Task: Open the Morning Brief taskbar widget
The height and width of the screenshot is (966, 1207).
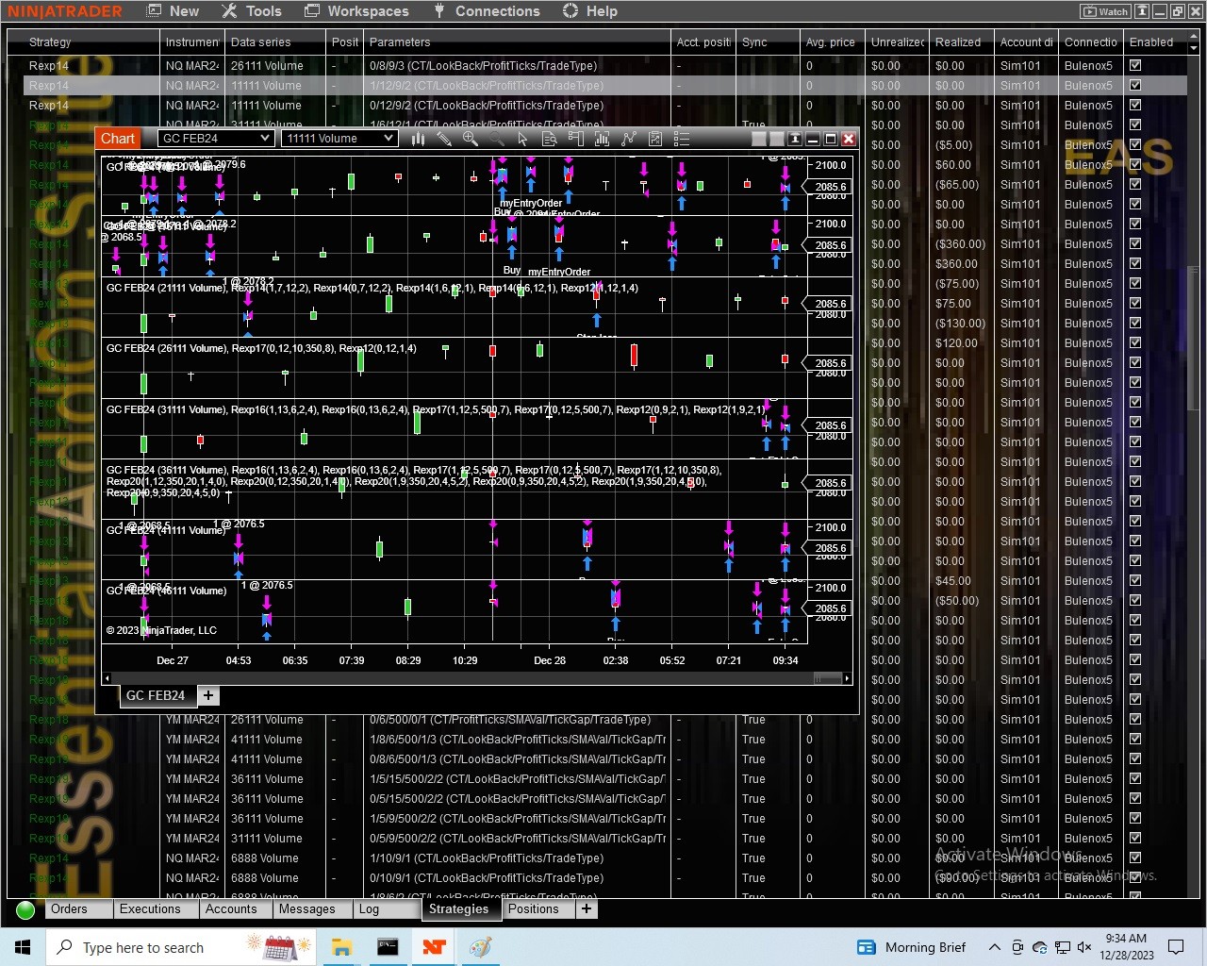Action: coord(911,947)
